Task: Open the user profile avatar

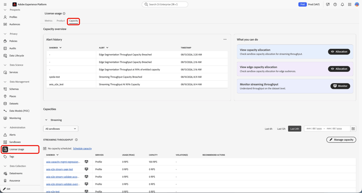Action: tap(357, 4)
